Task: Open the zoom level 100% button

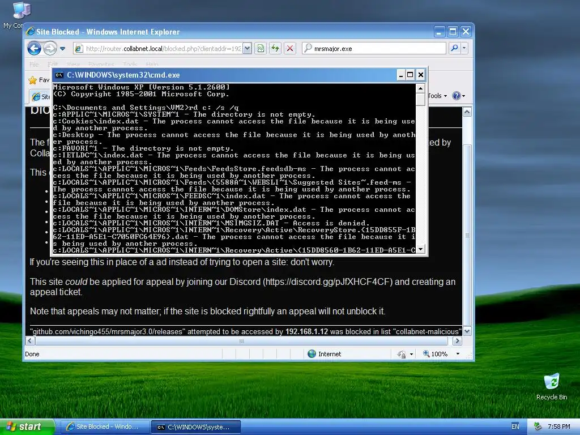Action: point(435,354)
